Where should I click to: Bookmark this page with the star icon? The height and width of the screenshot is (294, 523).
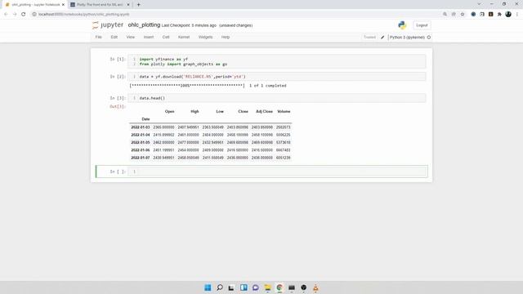pyautogui.click(x=463, y=15)
